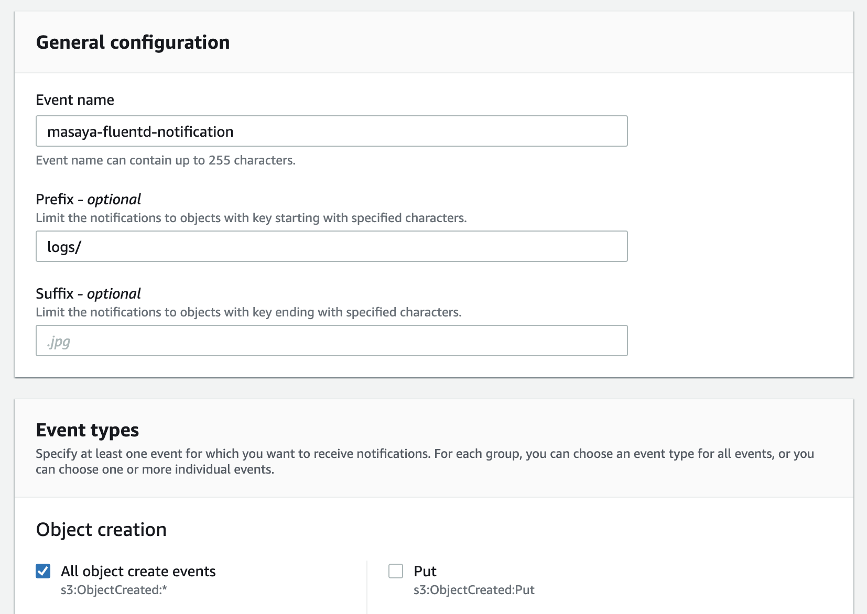Click the Event types section header
The height and width of the screenshot is (614, 867).
click(x=87, y=430)
